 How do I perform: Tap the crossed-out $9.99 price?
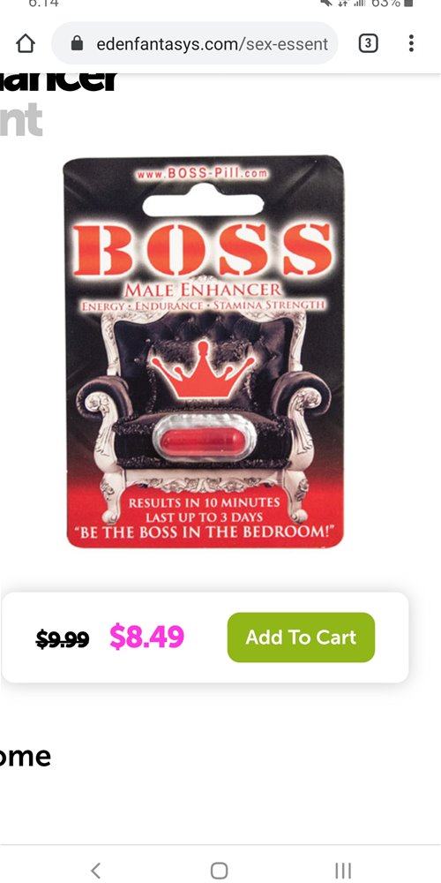click(63, 638)
